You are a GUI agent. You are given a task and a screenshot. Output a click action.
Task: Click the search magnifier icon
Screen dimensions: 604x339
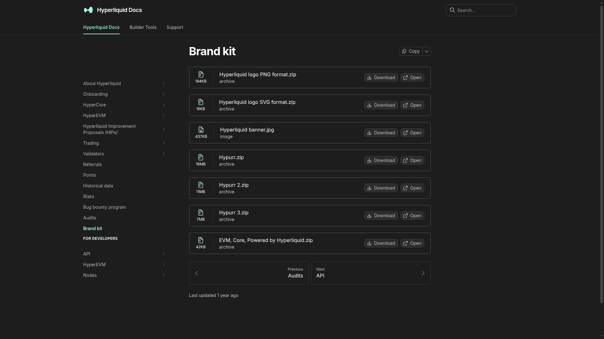pyautogui.click(x=452, y=10)
